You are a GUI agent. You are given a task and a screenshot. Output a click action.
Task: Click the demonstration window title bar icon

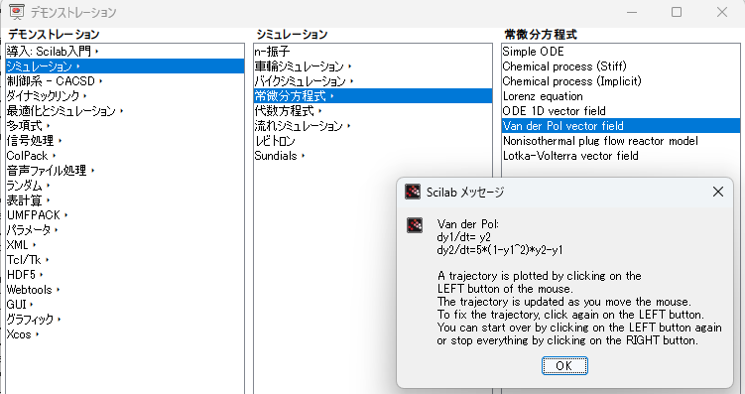[17, 12]
